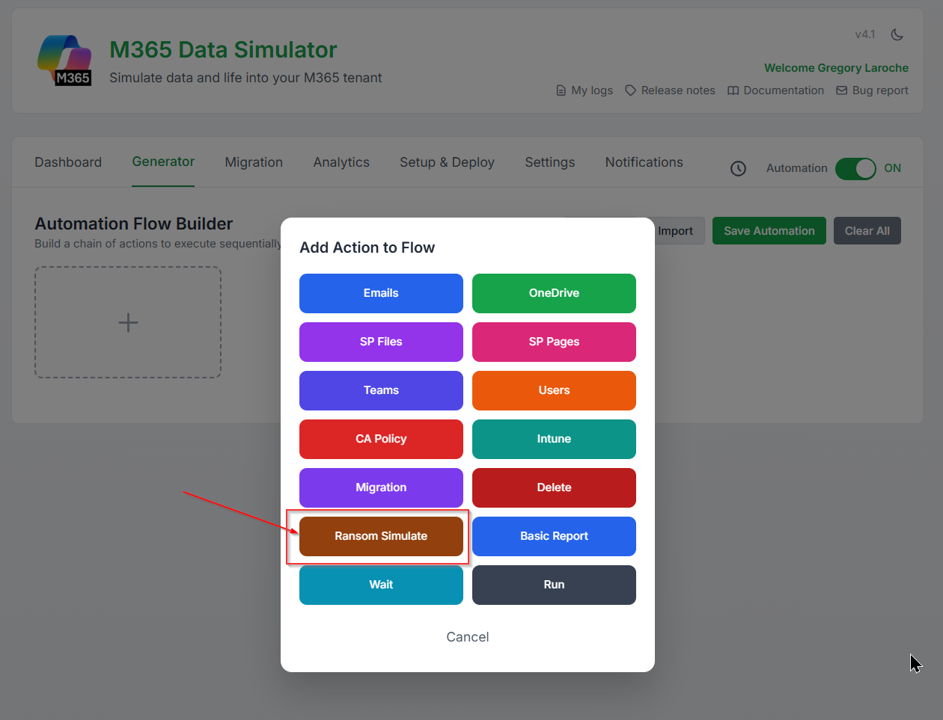Click the Save Automation button
Image resolution: width=943 pixels, height=720 pixels.
pyautogui.click(x=769, y=231)
